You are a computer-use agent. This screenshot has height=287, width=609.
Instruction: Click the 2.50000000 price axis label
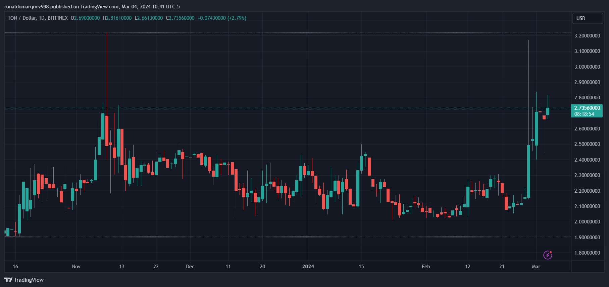coord(587,144)
